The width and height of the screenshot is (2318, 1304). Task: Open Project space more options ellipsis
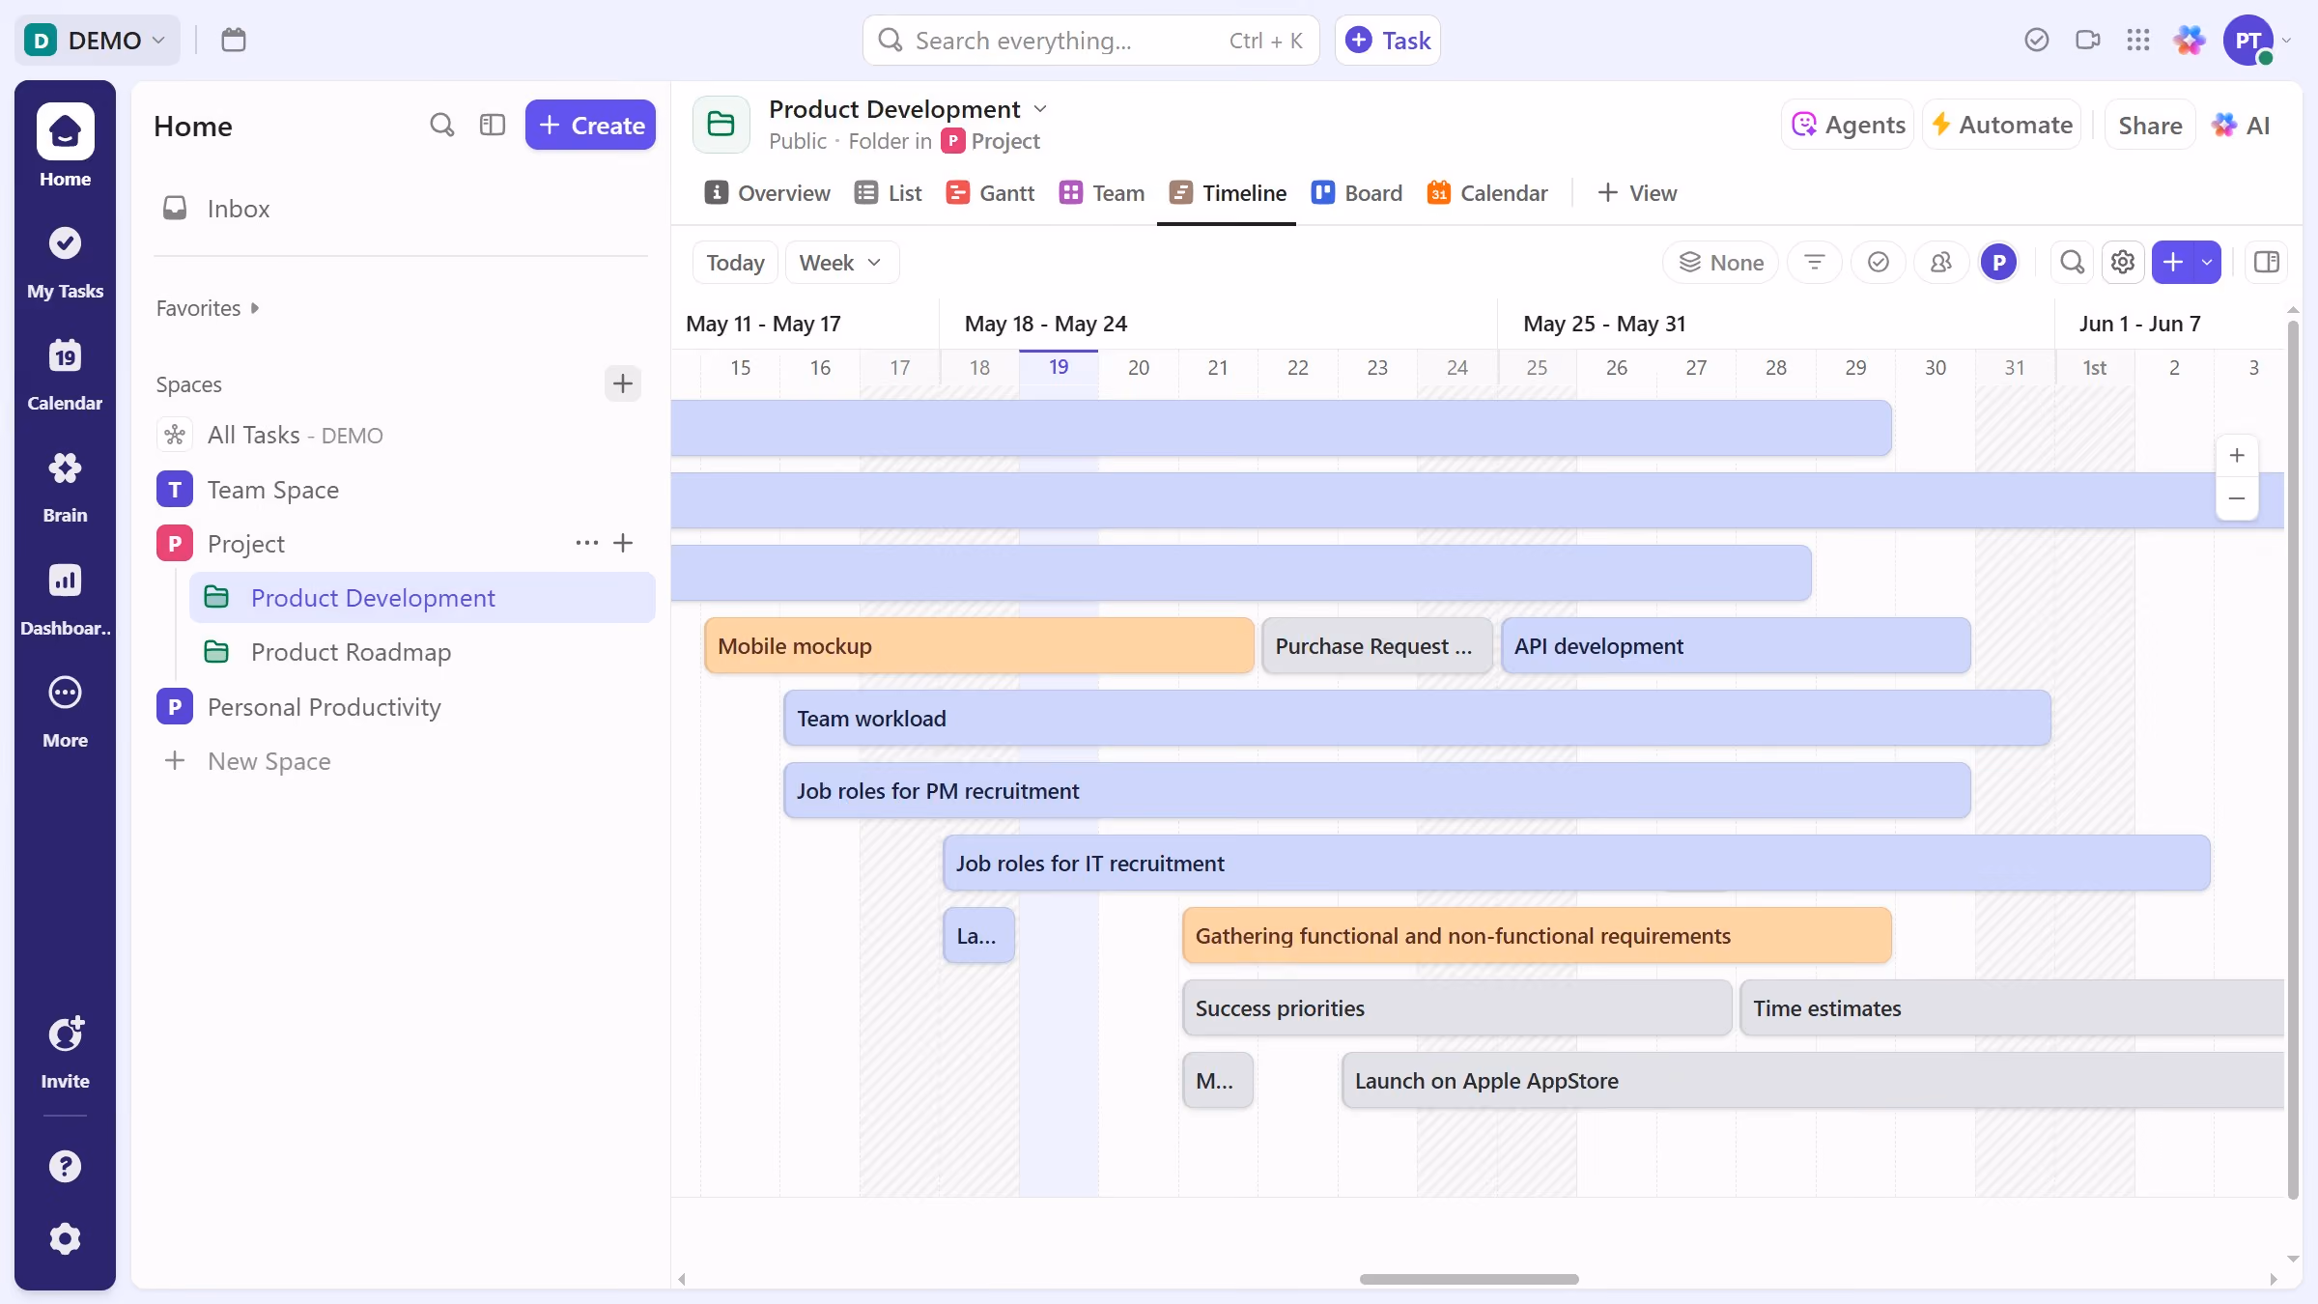pyautogui.click(x=587, y=543)
